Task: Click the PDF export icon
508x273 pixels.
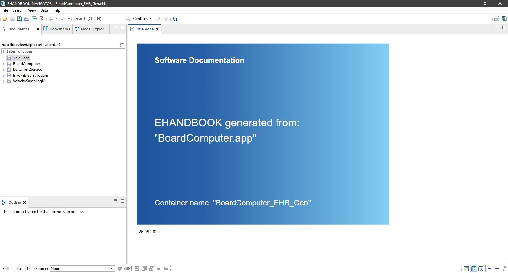Action: (41, 19)
